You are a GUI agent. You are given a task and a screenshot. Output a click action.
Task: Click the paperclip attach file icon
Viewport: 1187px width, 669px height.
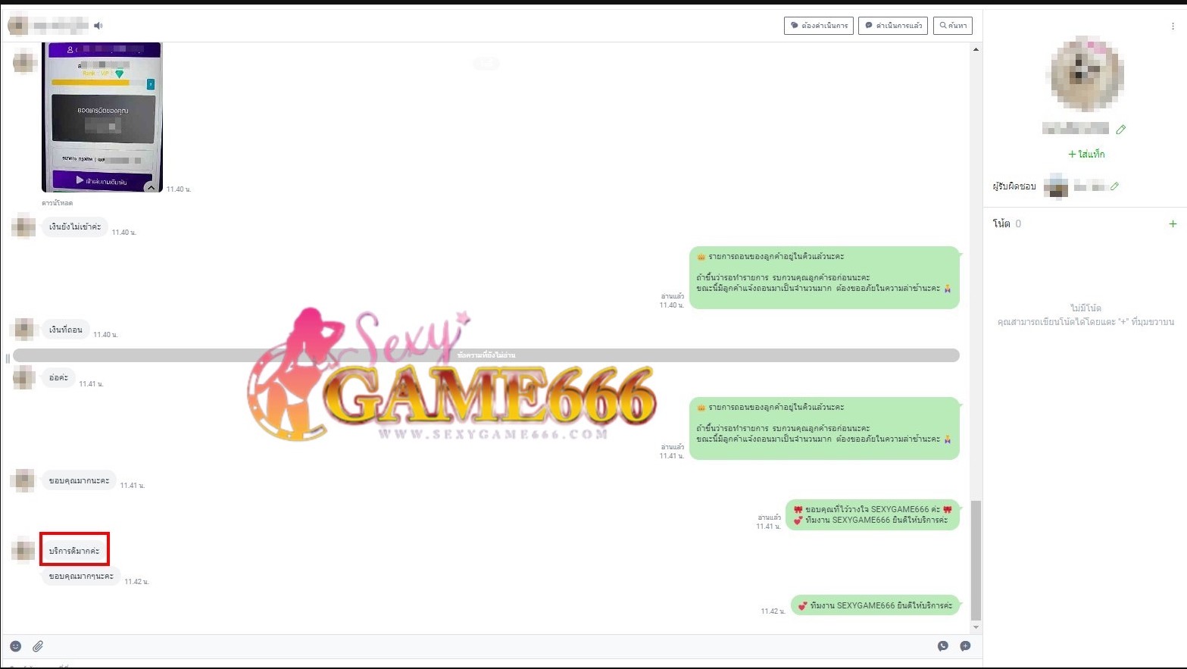tap(38, 646)
